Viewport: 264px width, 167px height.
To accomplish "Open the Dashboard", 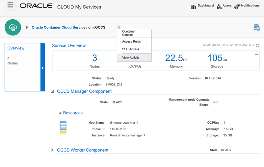I will point(202,6).
